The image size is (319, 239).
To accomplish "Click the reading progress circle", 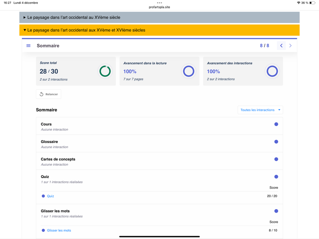I will click(x=188, y=71).
